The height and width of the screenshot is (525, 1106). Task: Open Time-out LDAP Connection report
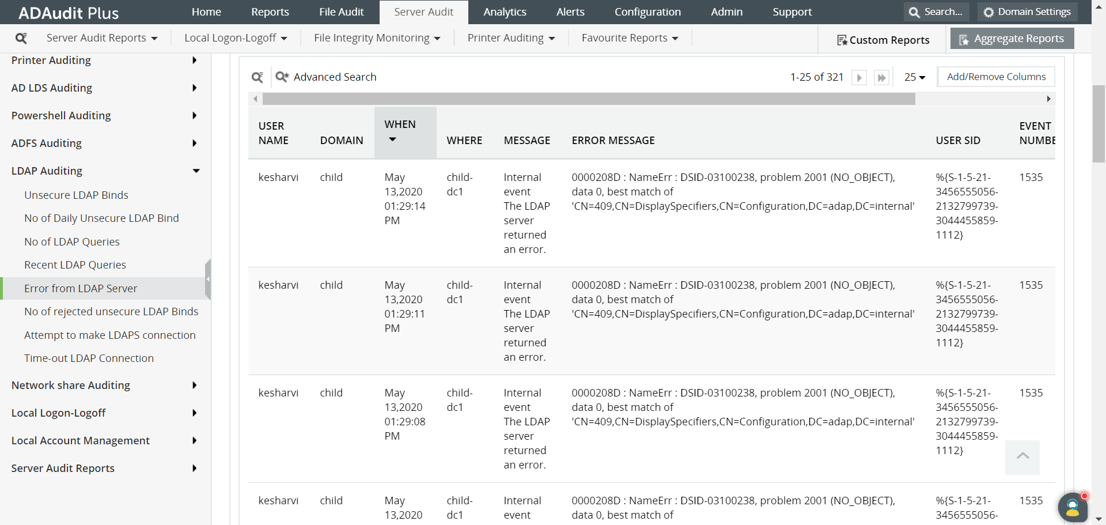click(x=89, y=358)
